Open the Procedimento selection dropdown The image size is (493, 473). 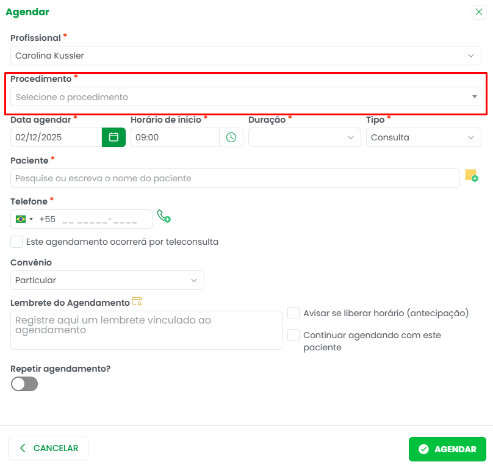[x=246, y=97]
